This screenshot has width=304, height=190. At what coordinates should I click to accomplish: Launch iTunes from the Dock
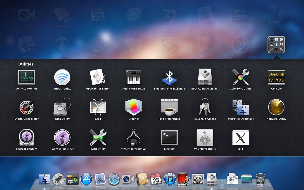170,179
